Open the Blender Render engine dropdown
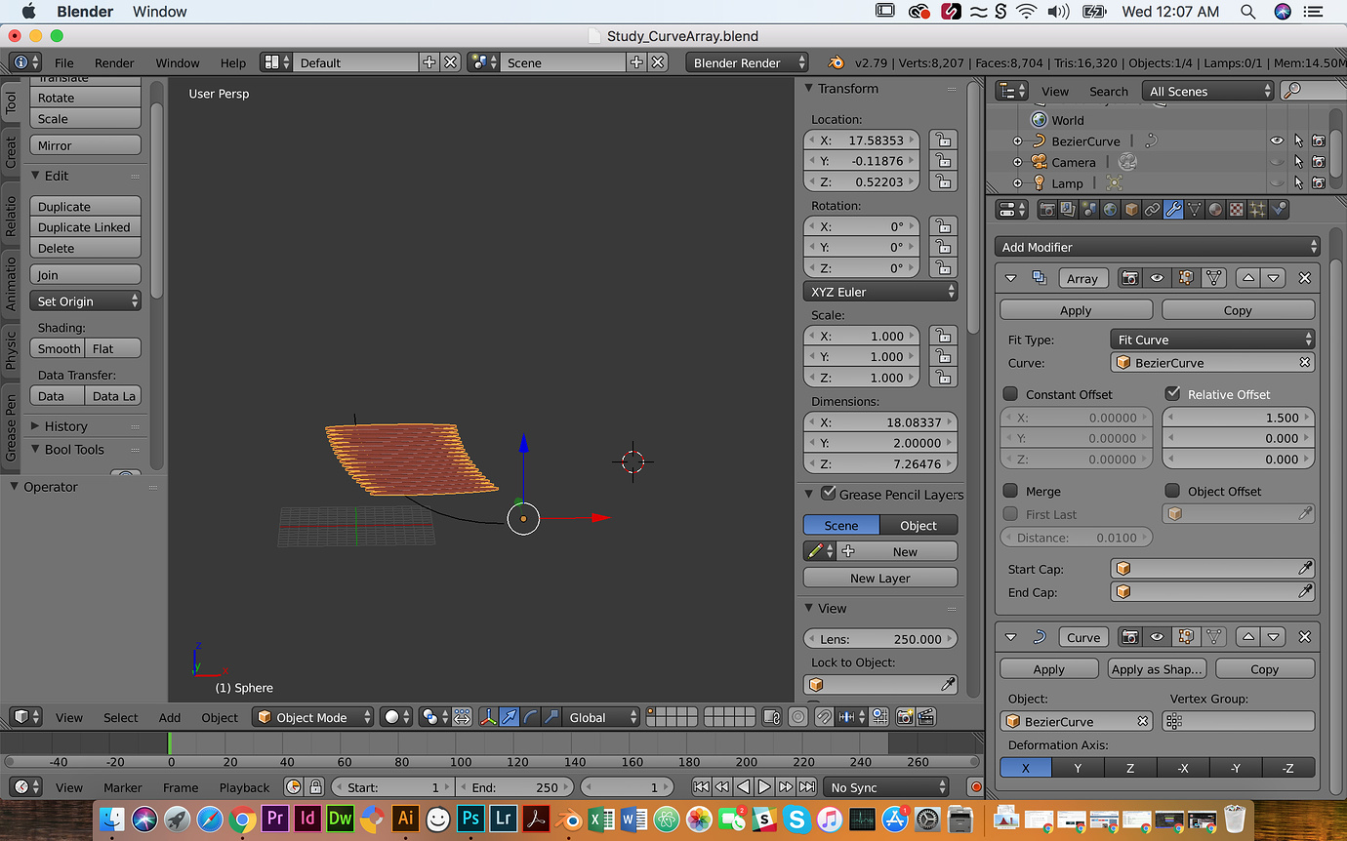The image size is (1347, 841). tap(748, 62)
